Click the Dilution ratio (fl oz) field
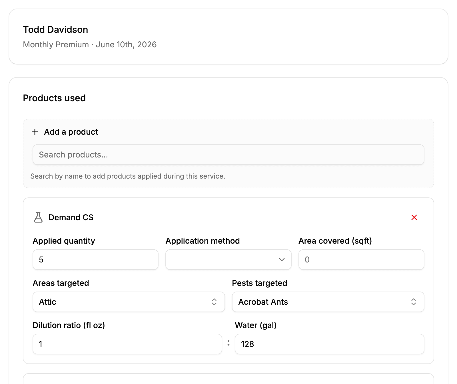The height and width of the screenshot is (384, 457). [127, 344]
